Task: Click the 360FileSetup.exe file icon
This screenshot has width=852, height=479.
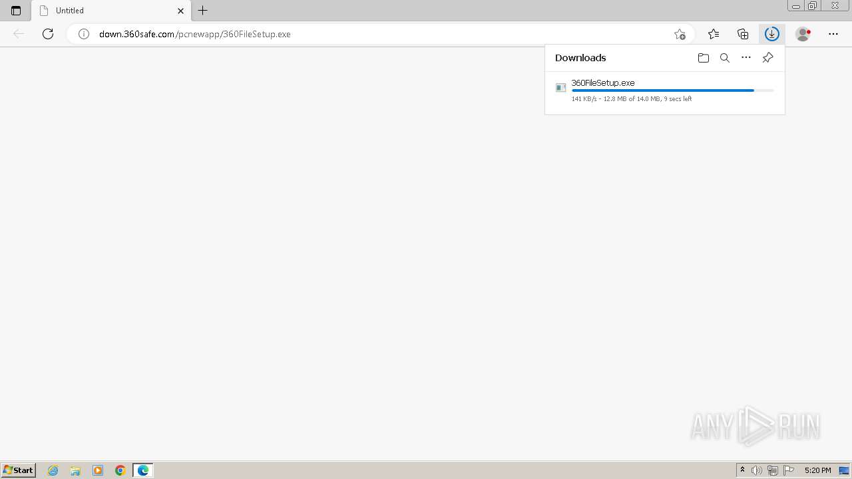Action: (561, 88)
